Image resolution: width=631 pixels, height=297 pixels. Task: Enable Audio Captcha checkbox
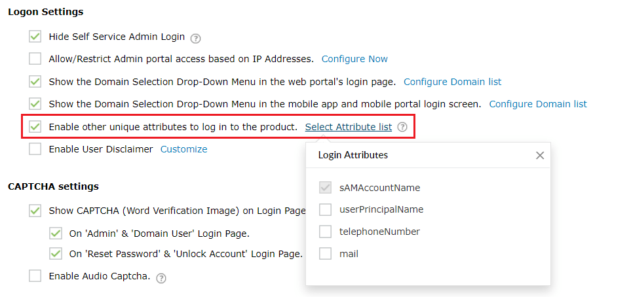[35, 276]
